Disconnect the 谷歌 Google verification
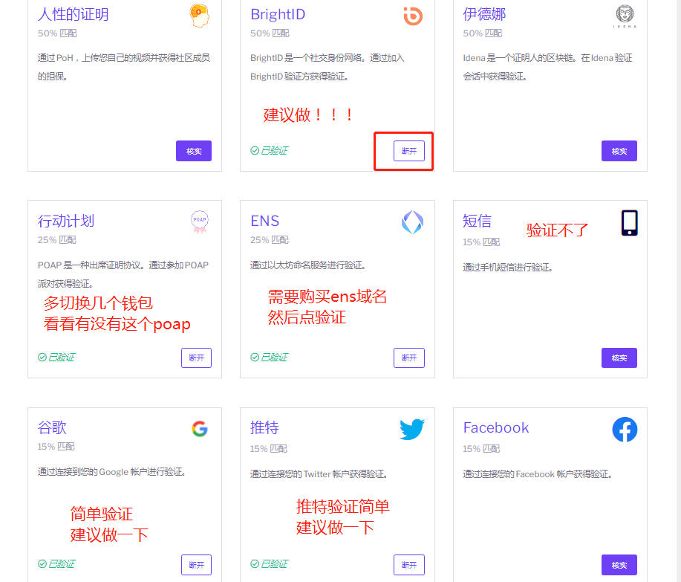 pos(196,565)
